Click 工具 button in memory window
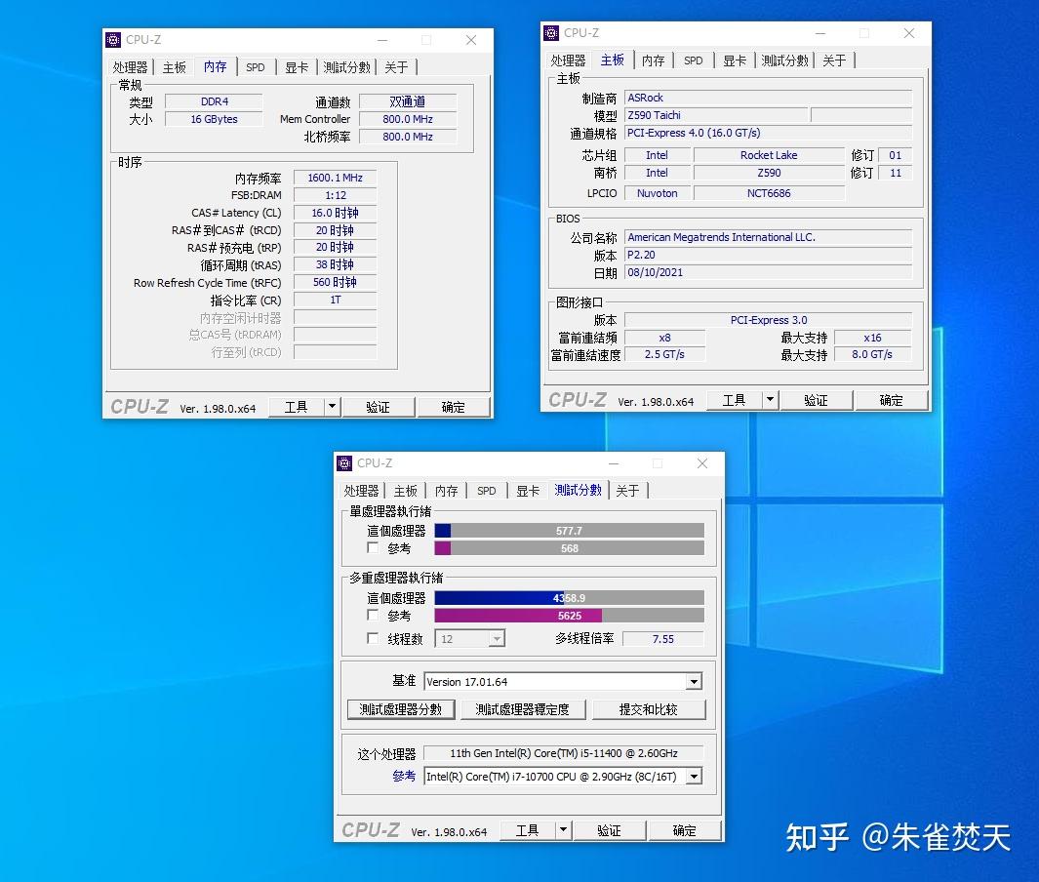 click(x=297, y=407)
